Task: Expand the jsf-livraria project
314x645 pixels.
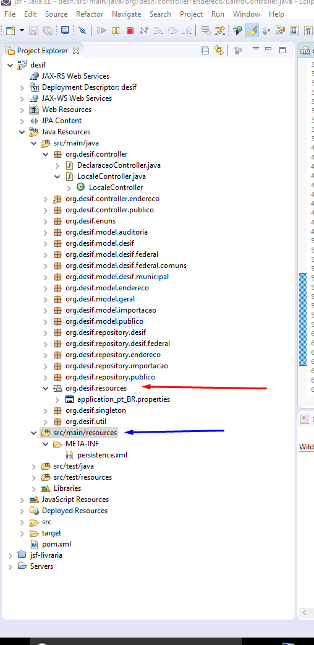Action: 11,555
